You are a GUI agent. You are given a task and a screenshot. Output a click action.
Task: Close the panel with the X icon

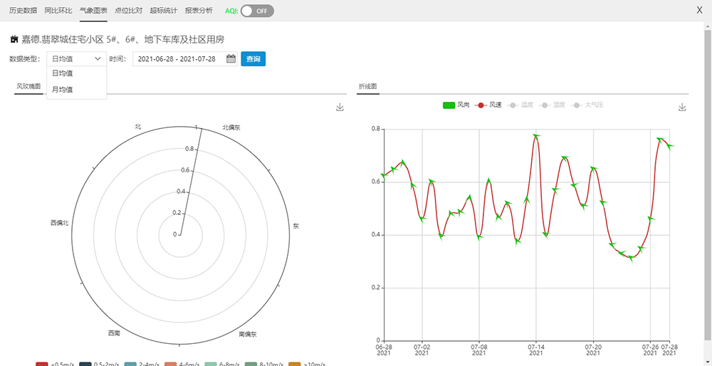[x=699, y=11]
